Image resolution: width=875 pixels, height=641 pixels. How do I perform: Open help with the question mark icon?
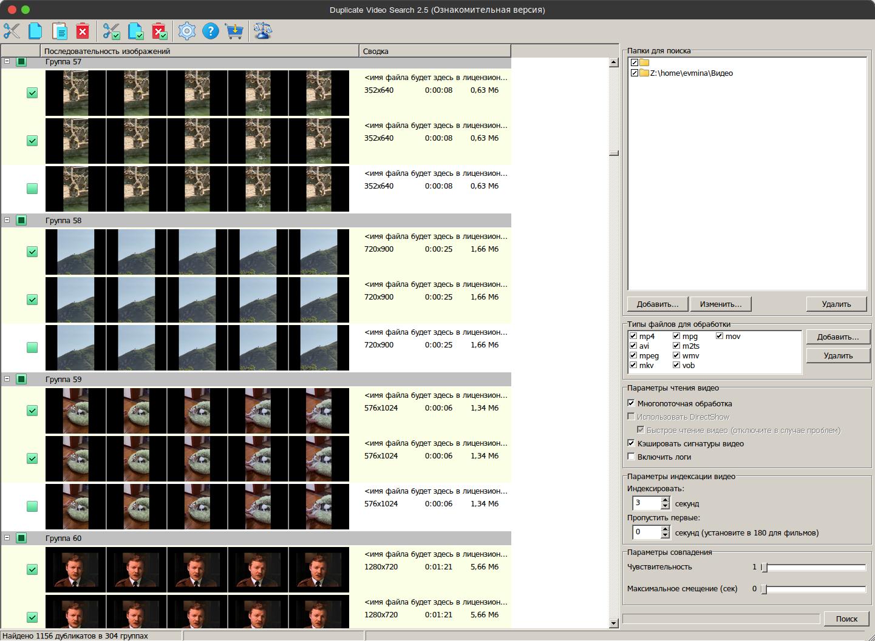[210, 31]
